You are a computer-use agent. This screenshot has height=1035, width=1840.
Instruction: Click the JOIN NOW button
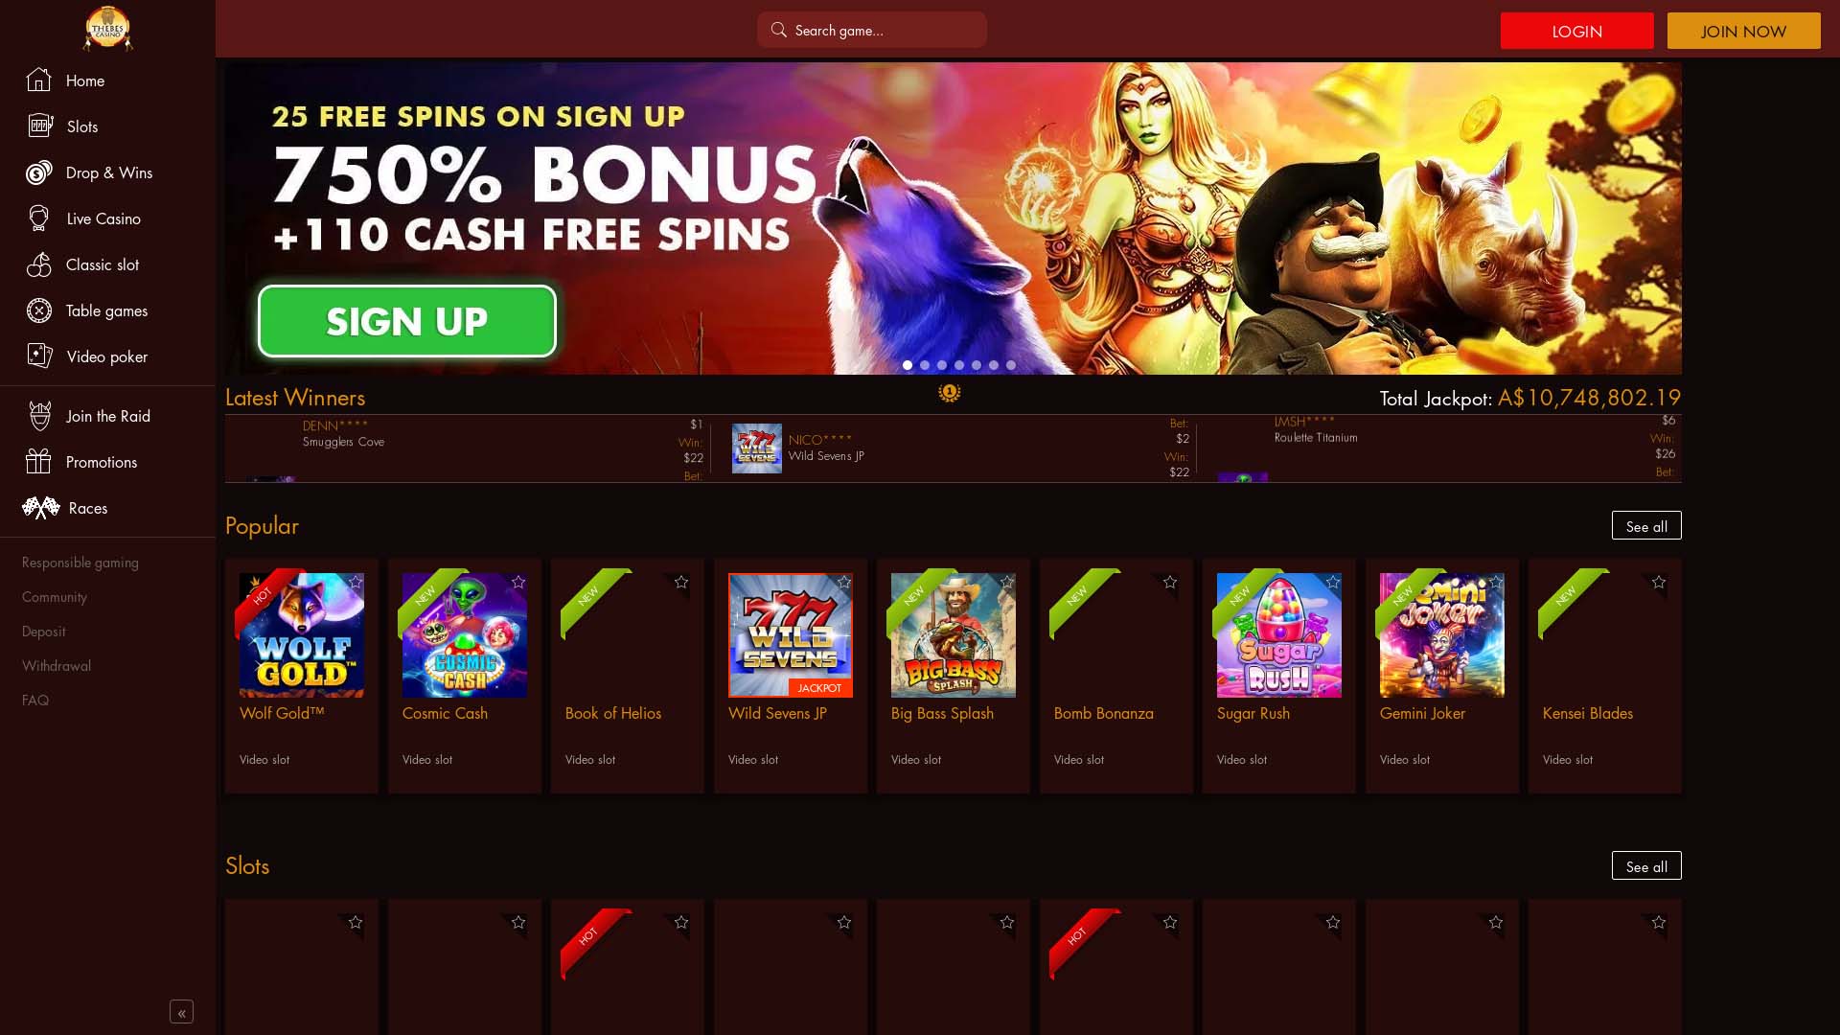(1743, 31)
